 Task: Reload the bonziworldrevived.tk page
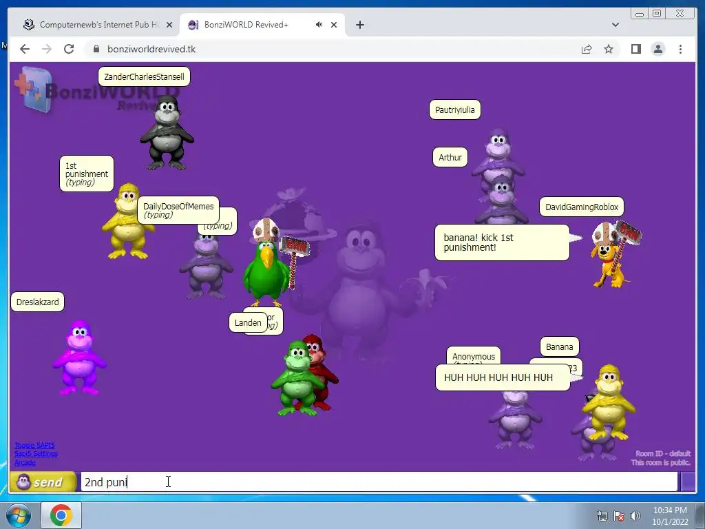point(69,49)
